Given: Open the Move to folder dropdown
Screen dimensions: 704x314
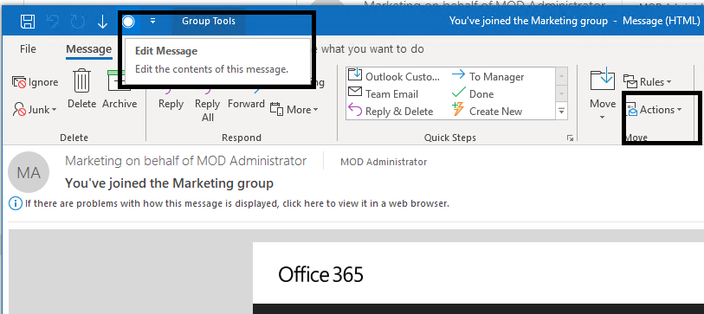Looking at the screenshot, I should pos(603,94).
